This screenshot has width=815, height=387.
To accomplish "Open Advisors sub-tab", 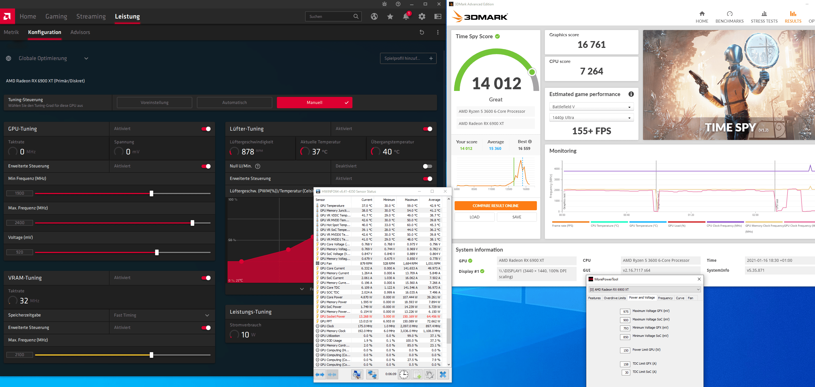I will pyautogui.click(x=80, y=32).
